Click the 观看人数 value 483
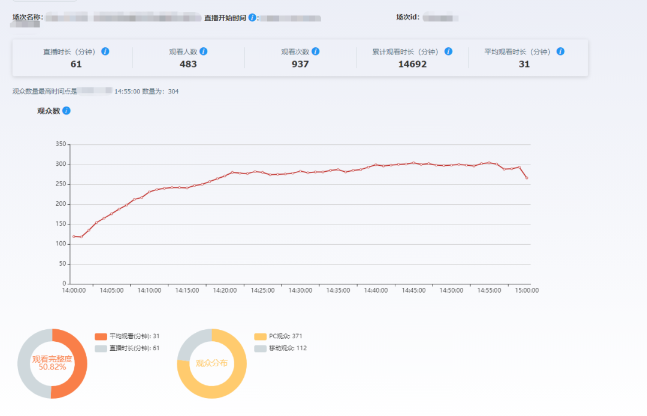Image resolution: width=647 pixels, height=416 pixels. [x=188, y=64]
